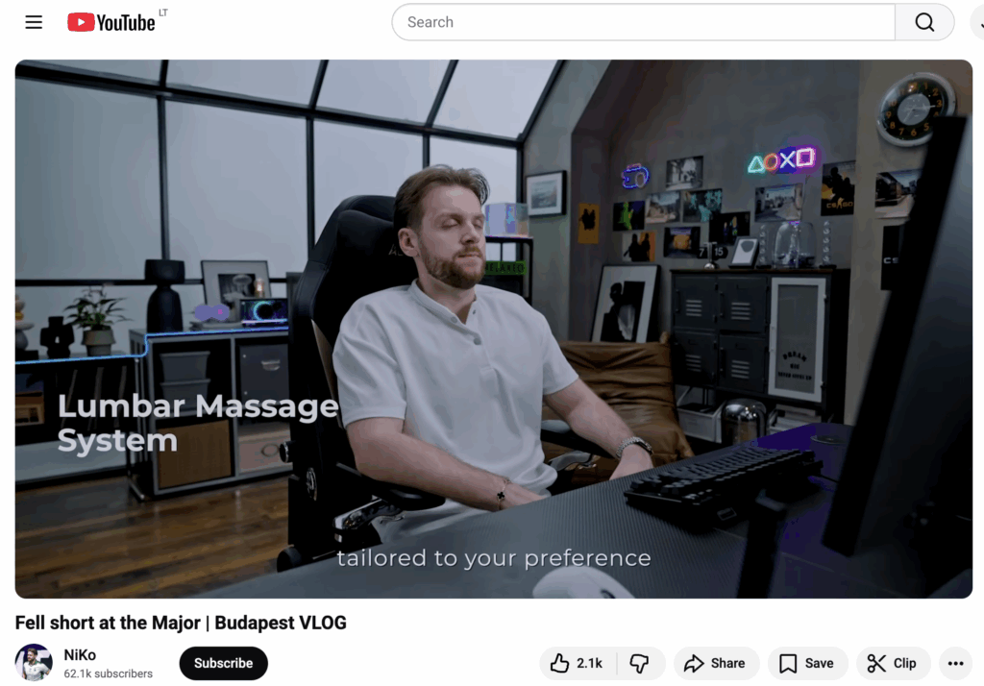Like the video with thumbs up
The image size is (984, 686).
click(x=560, y=663)
